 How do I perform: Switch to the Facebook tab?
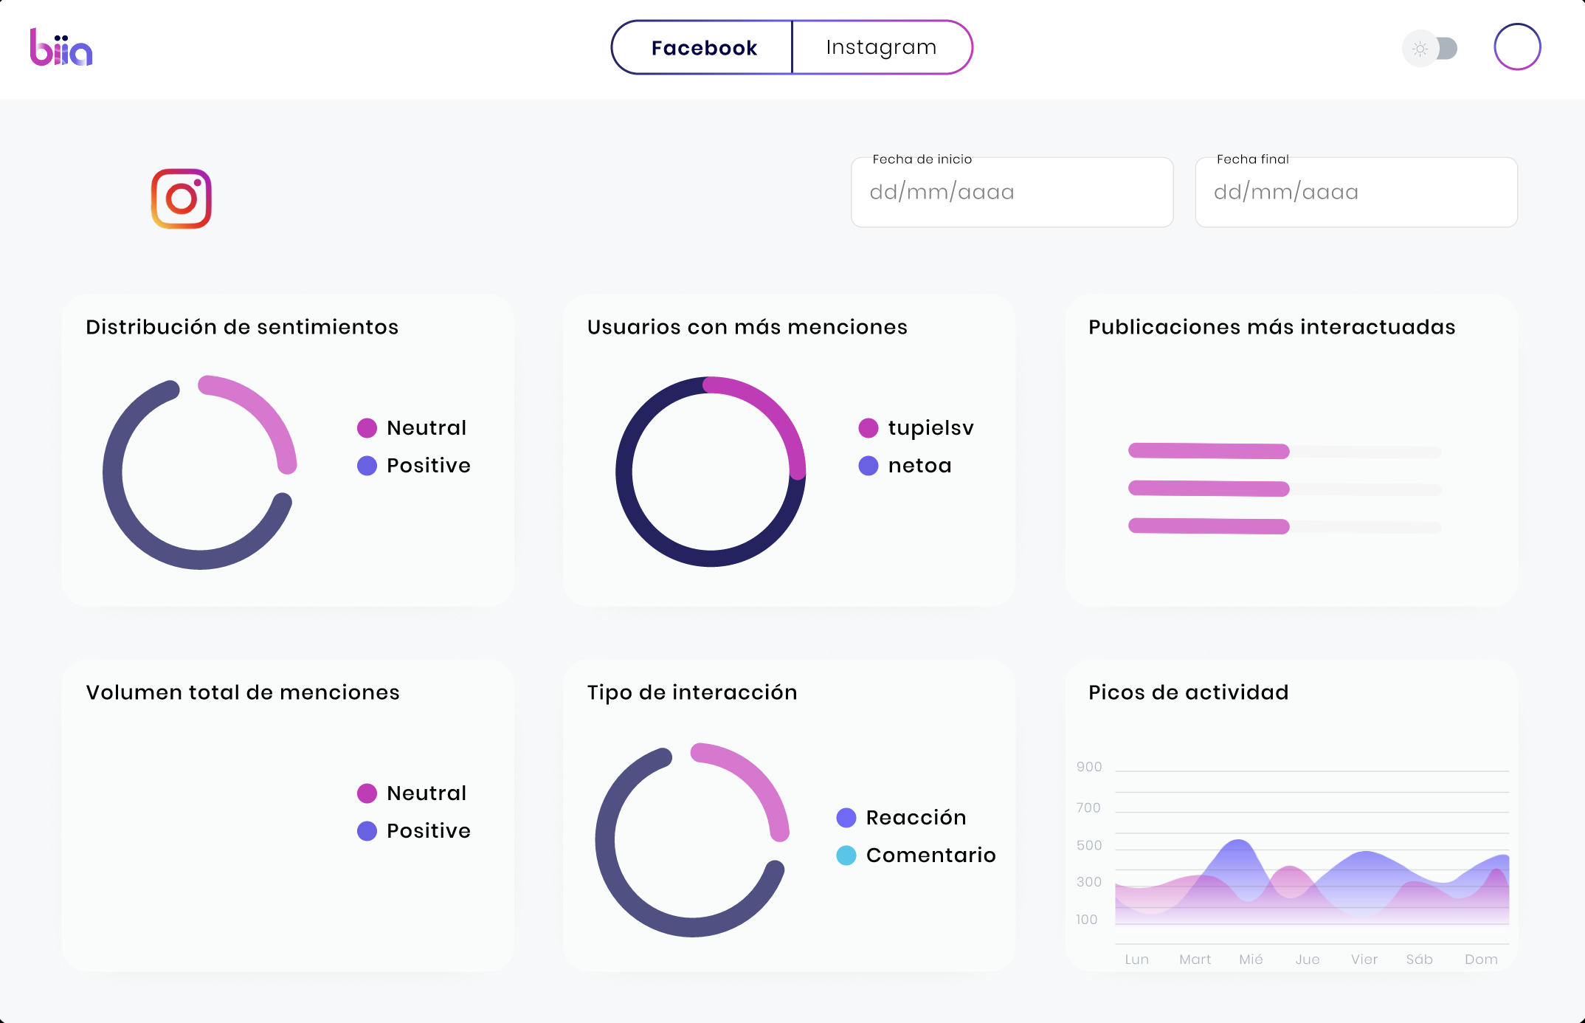703,48
